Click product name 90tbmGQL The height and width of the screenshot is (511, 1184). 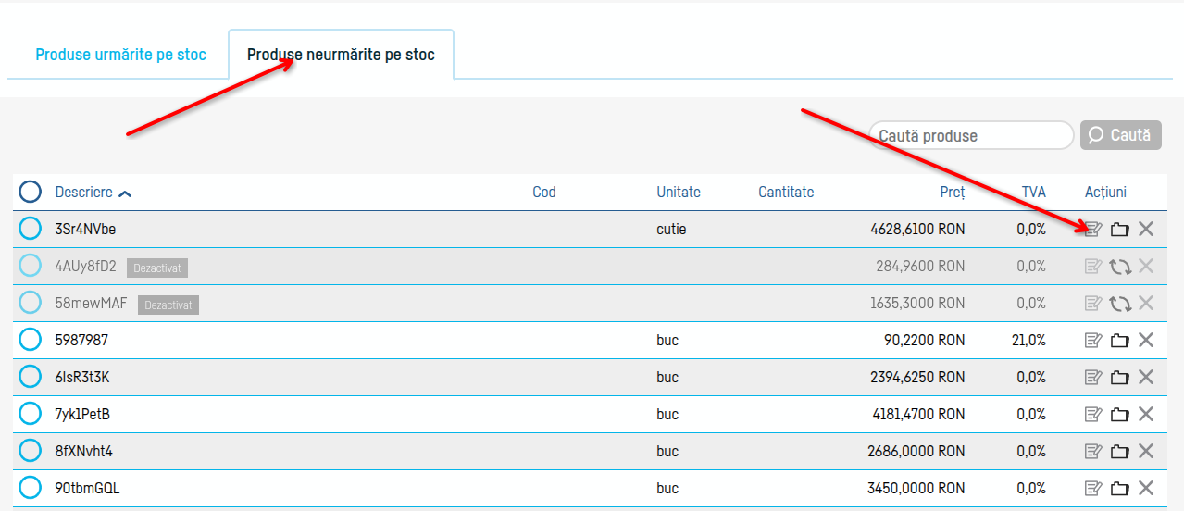tap(88, 488)
